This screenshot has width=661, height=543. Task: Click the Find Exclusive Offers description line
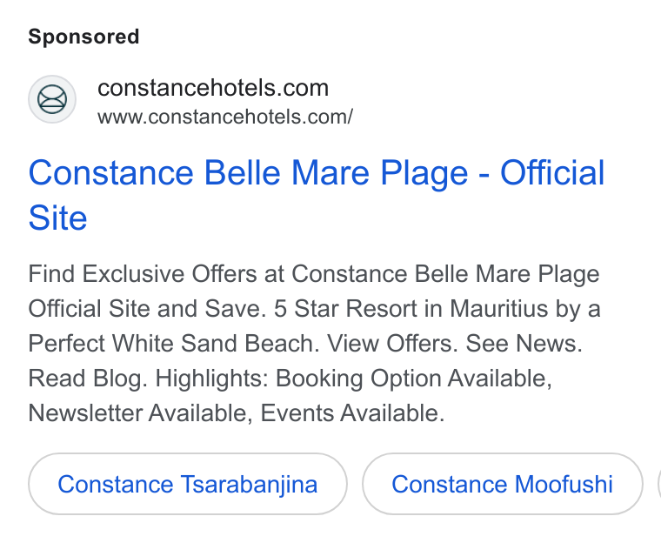[x=314, y=274]
